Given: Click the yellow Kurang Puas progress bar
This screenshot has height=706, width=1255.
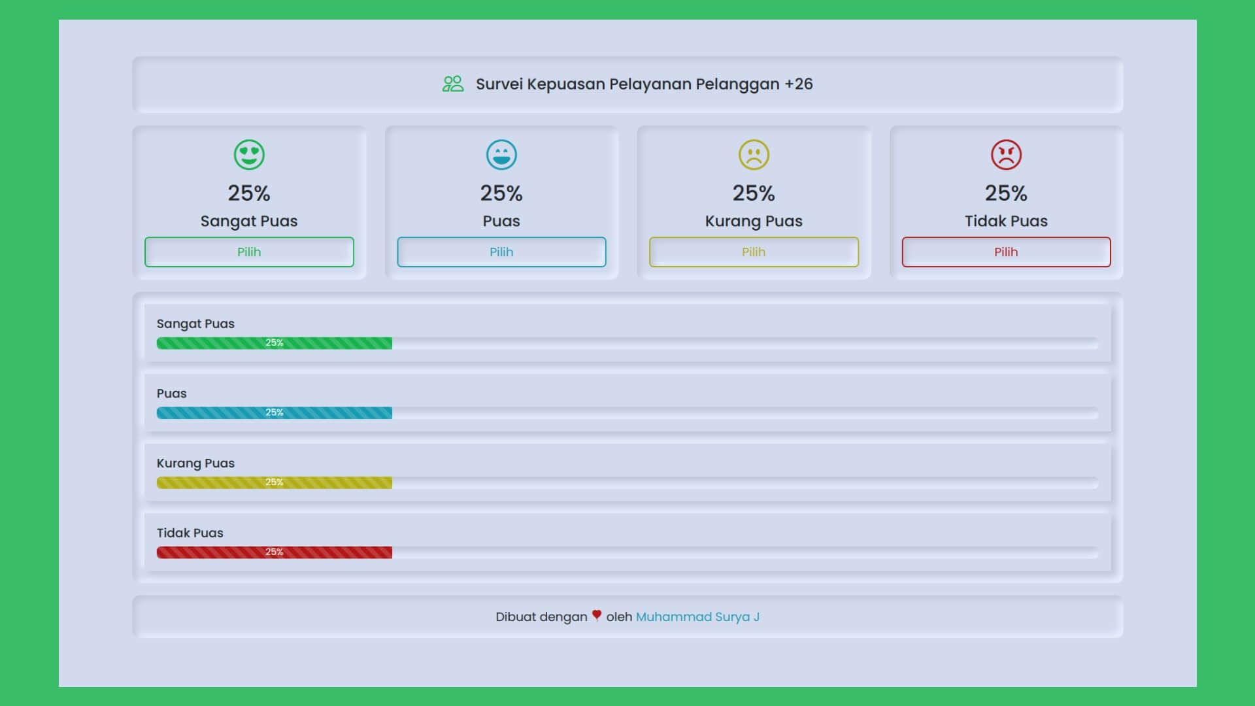Looking at the screenshot, I should click(x=275, y=482).
